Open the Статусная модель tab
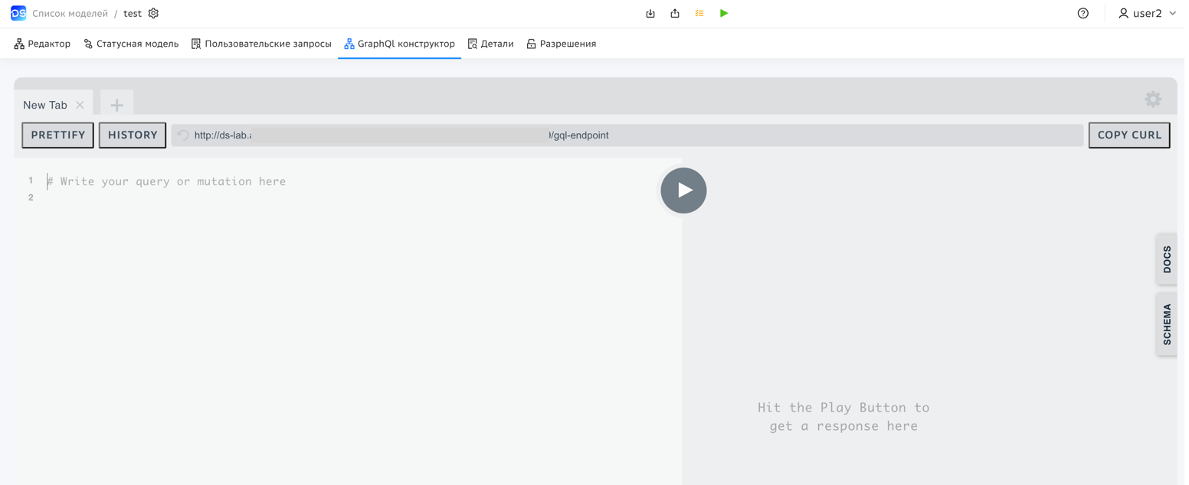Viewport: 1189px width, 485px height. (x=131, y=44)
